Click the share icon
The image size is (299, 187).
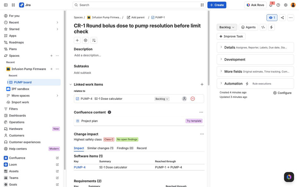point(282,18)
